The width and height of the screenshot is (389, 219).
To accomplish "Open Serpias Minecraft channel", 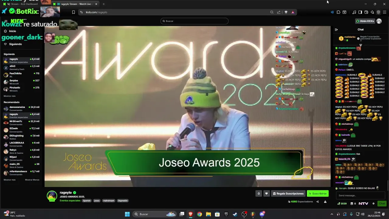I will [x=22, y=82].
